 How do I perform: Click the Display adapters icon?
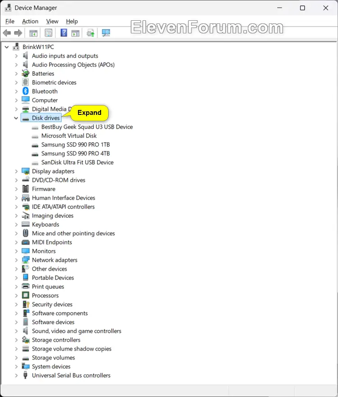26,171
